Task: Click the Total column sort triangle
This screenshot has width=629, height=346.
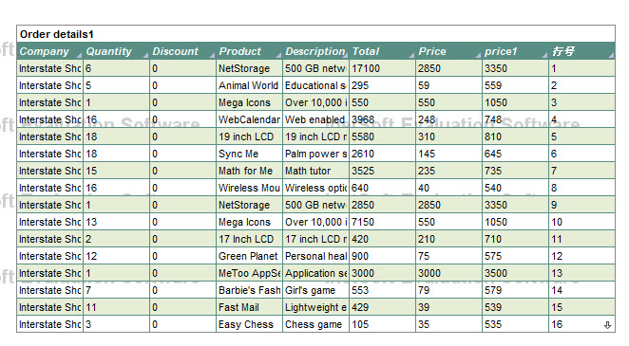Action: pos(411,56)
